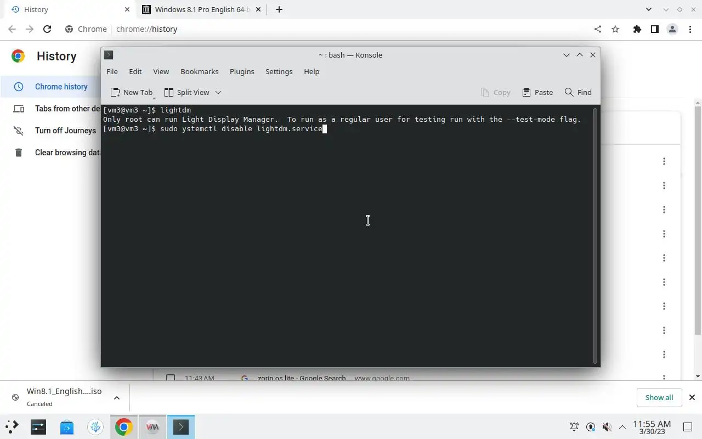Open the software store taskbar icon
The width and height of the screenshot is (702, 439).
pyautogui.click(x=67, y=426)
